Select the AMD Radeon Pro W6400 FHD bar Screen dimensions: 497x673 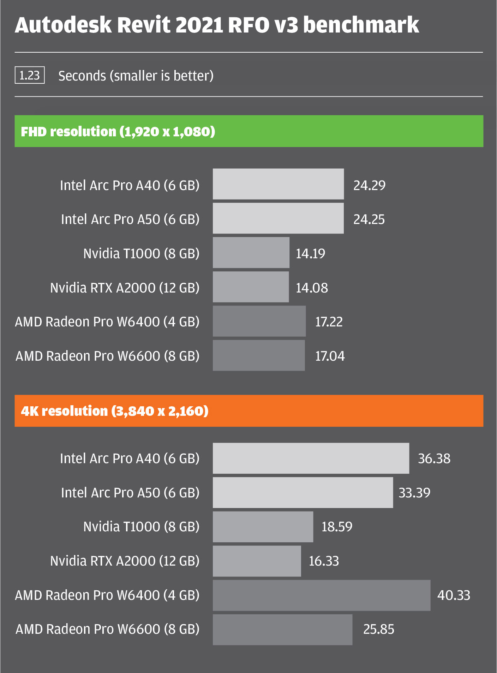[x=259, y=321]
